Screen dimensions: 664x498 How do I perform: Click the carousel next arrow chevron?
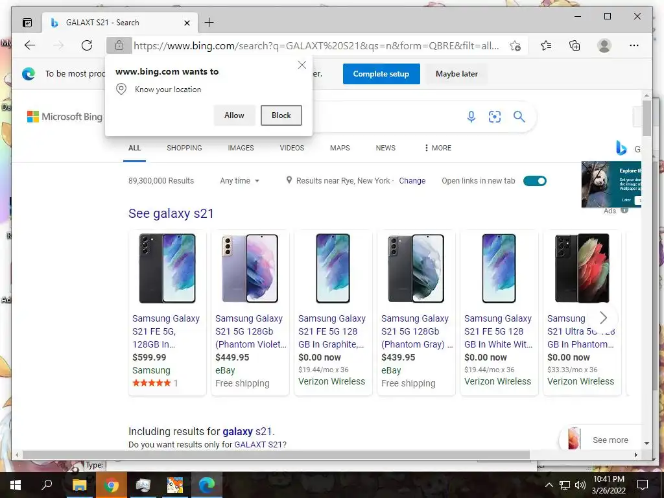[604, 318]
